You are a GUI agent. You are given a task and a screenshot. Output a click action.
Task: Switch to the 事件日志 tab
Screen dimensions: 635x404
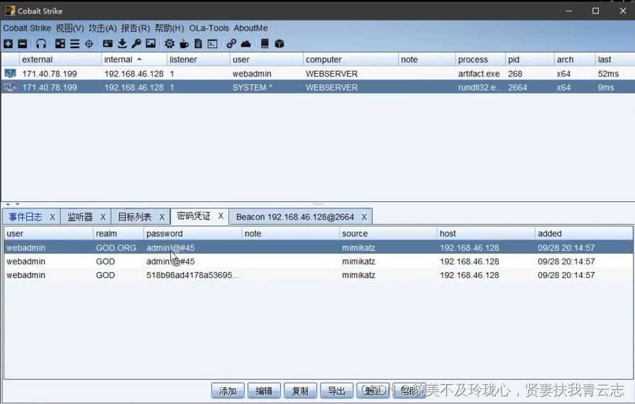click(x=26, y=217)
